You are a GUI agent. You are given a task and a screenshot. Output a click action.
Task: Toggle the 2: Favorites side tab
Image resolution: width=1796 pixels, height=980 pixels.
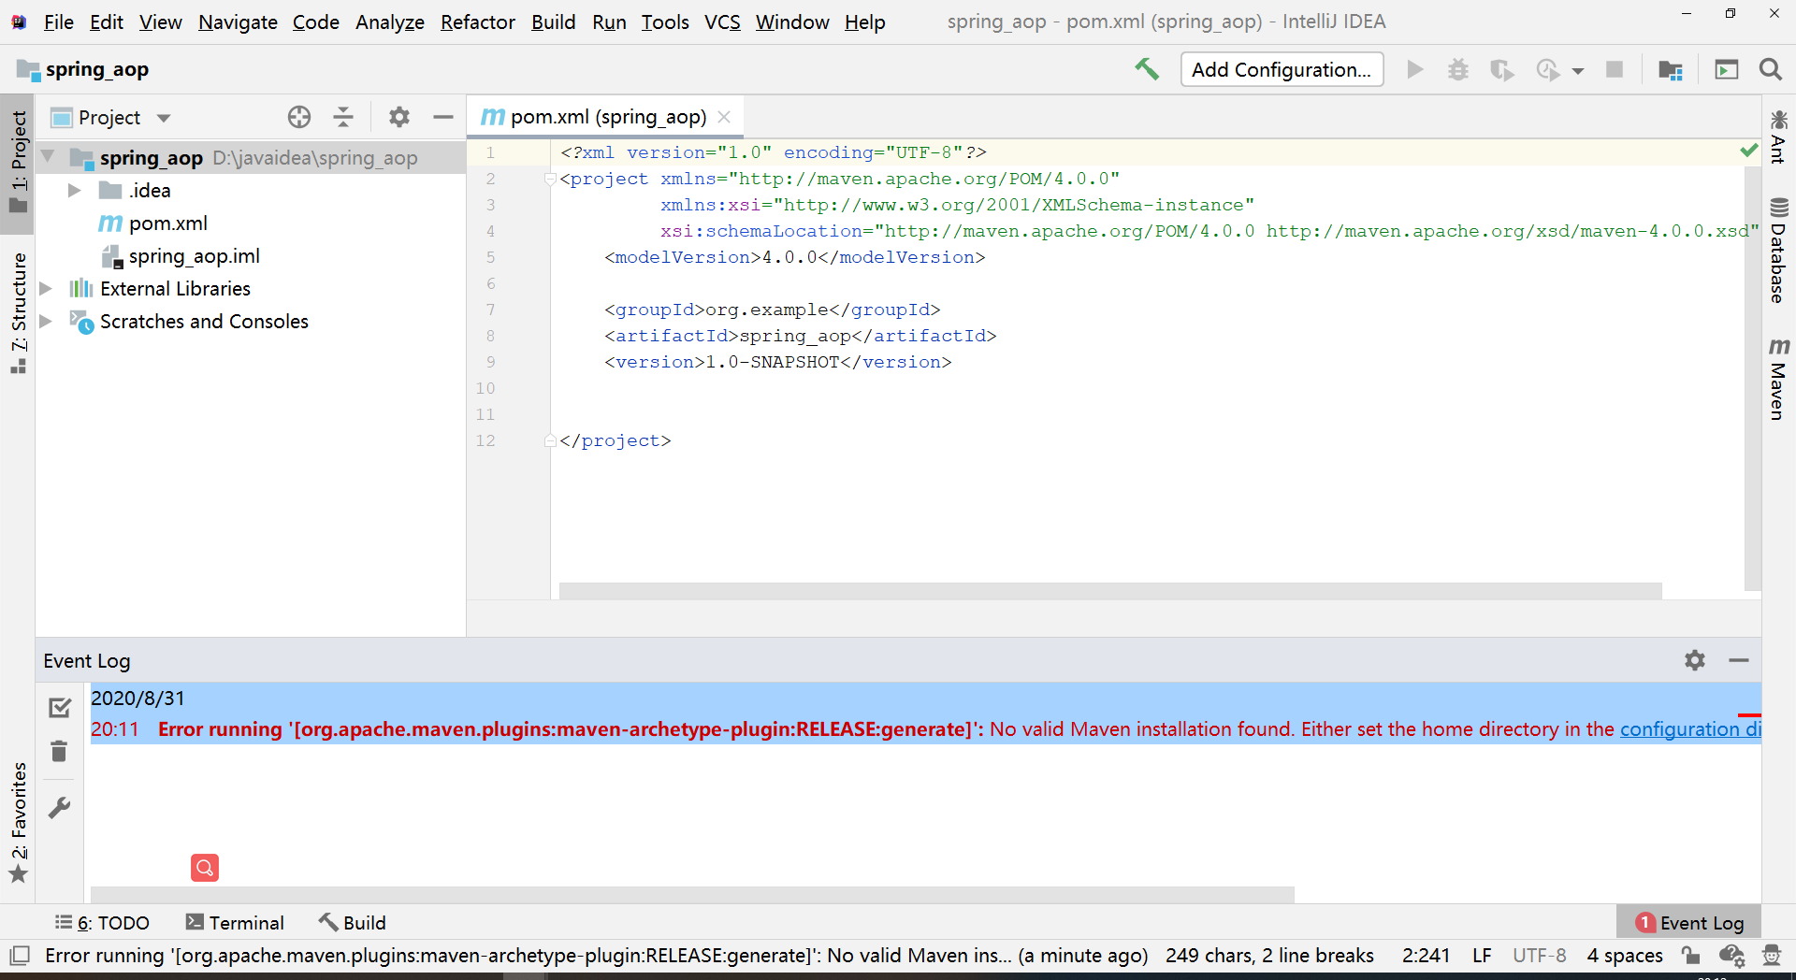tap(18, 823)
